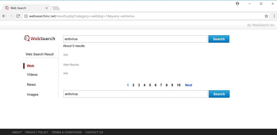Go to results page 1

pyautogui.click(x=128, y=85)
